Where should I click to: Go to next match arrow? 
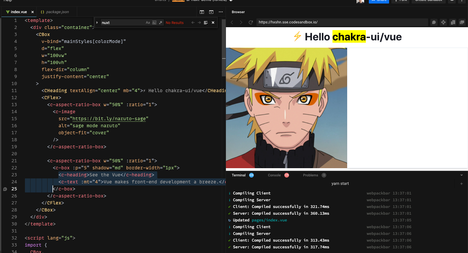[x=199, y=23]
